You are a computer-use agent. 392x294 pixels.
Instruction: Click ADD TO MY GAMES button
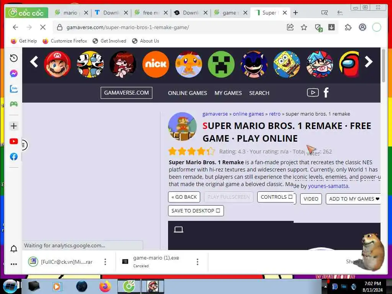(x=353, y=199)
